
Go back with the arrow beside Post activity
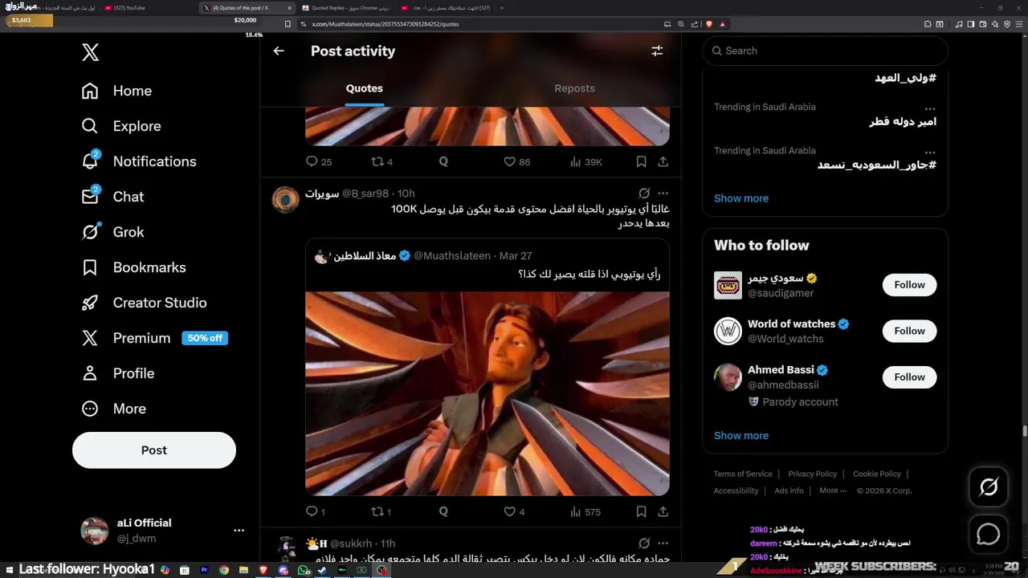pos(279,51)
